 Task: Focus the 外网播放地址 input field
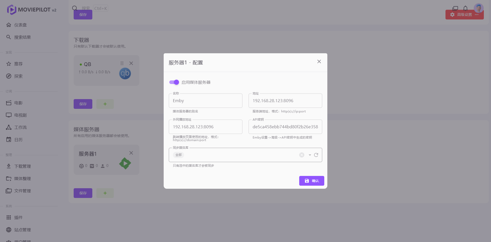coord(205,127)
